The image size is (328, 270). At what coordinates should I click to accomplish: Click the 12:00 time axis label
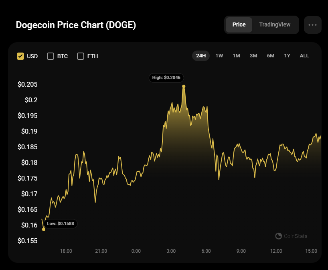point(276,251)
